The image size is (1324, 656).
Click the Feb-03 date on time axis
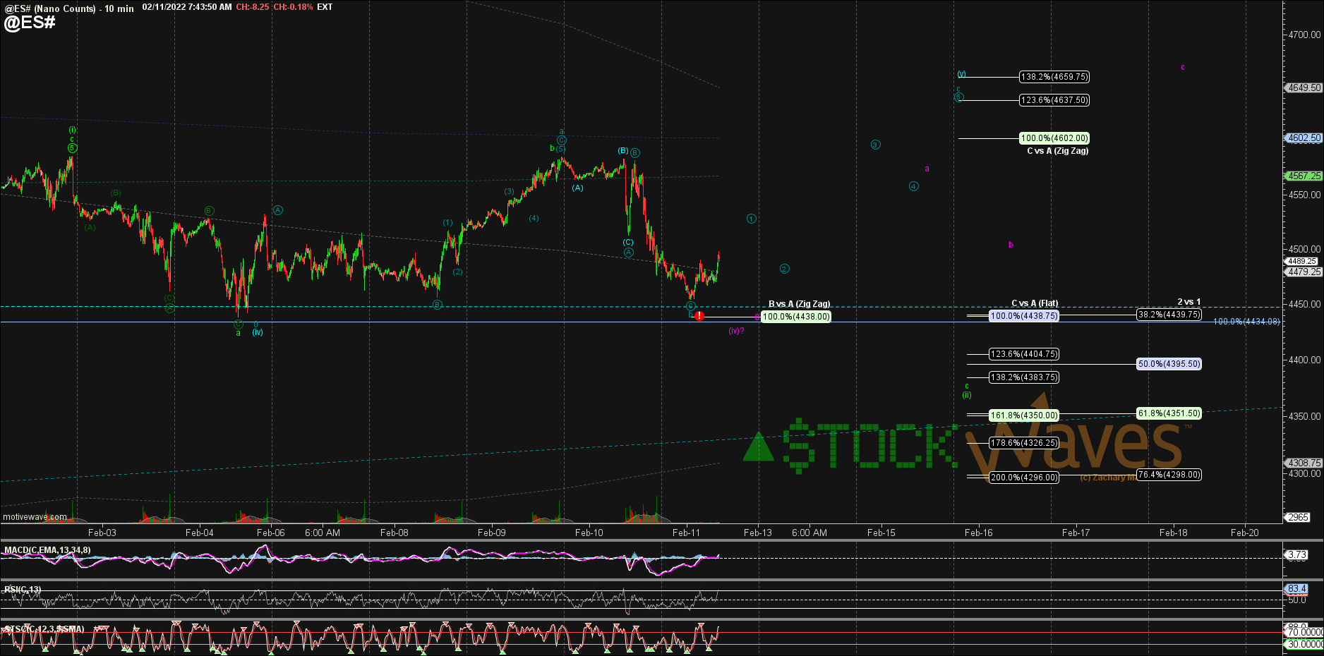tap(102, 533)
